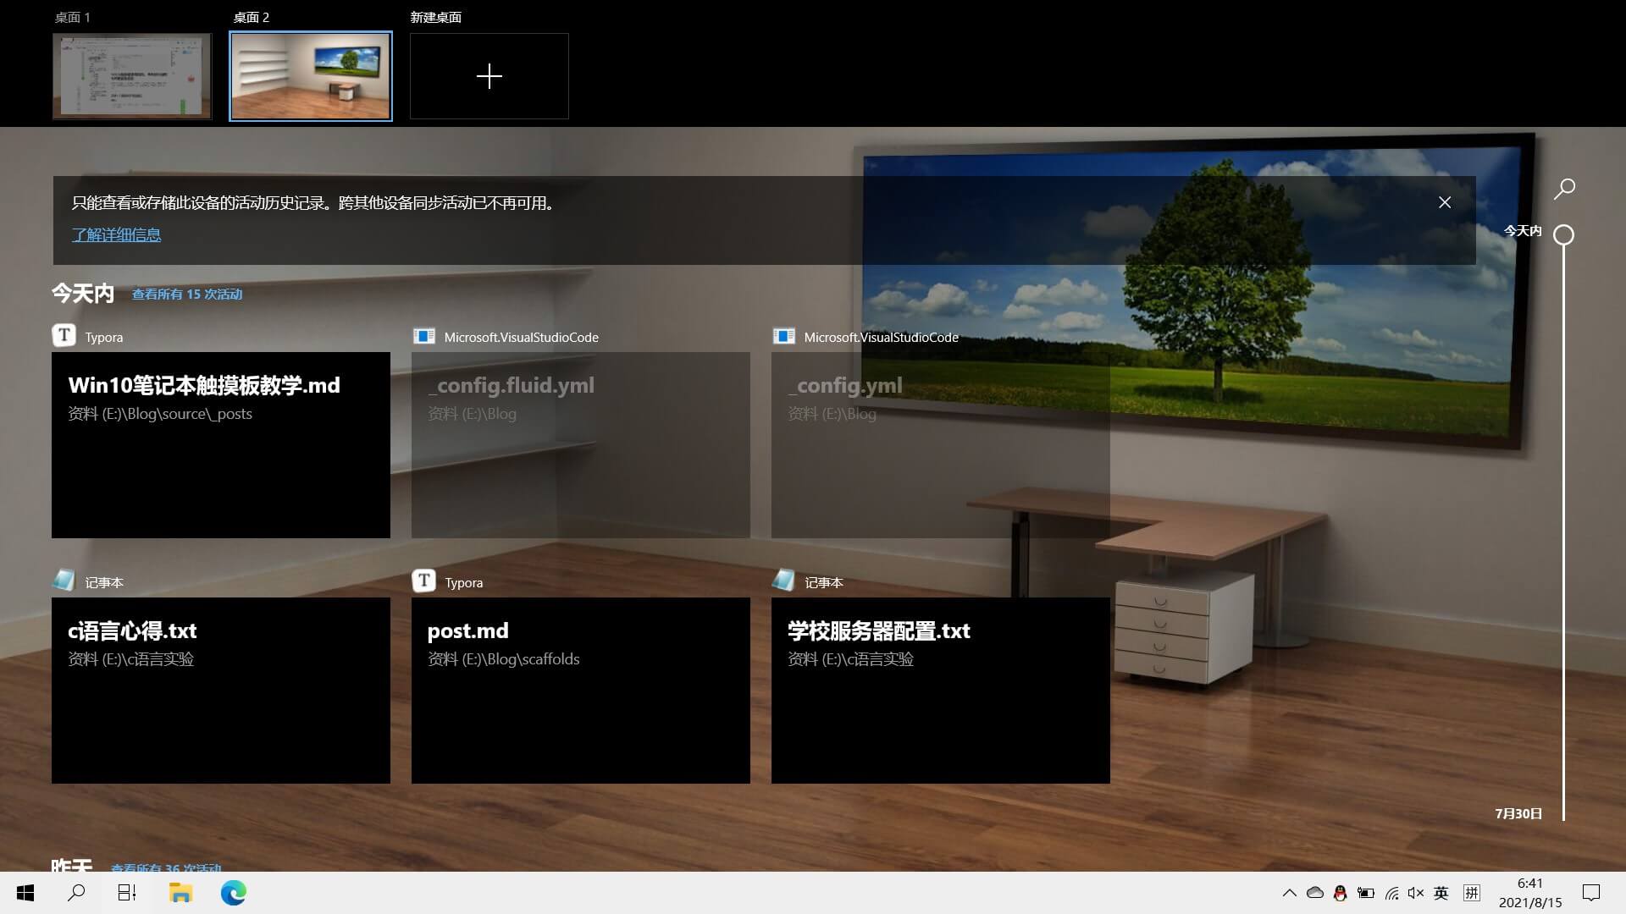Click the muted volume tray icon
Image resolution: width=1626 pixels, height=914 pixels.
pos(1416,893)
